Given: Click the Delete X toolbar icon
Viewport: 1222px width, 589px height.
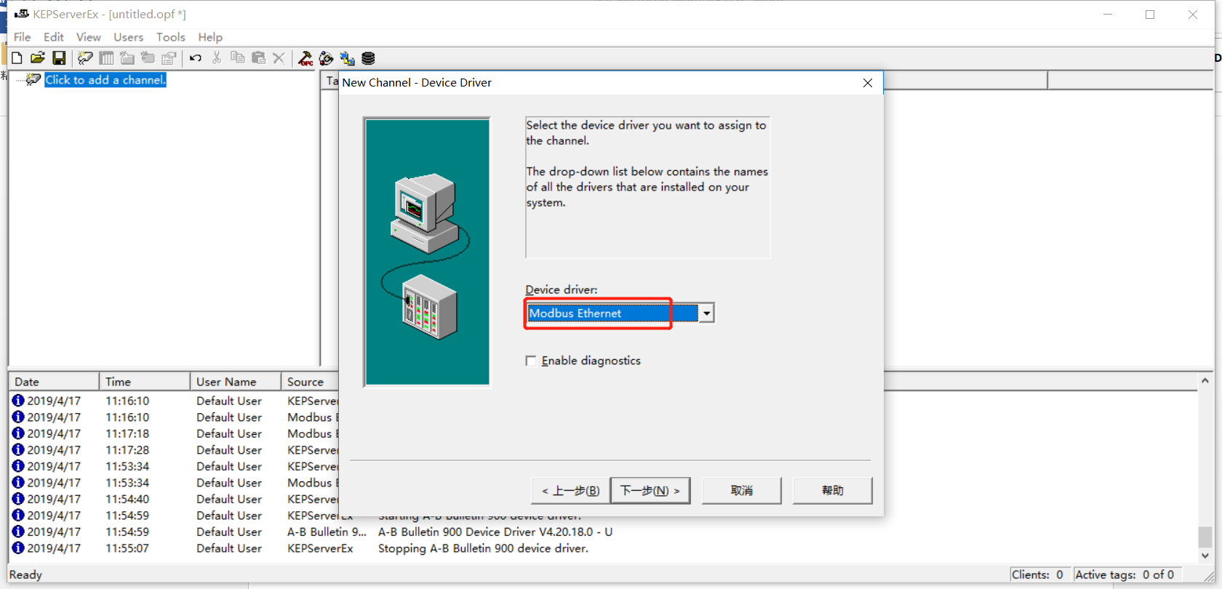Looking at the screenshot, I should click(279, 58).
